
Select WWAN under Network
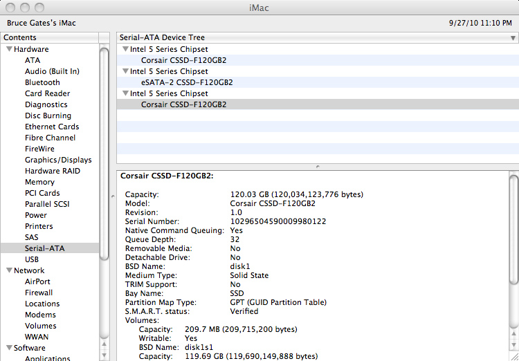pos(37,337)
